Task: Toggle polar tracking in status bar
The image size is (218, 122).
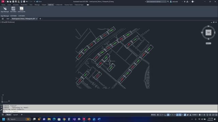Action: point(168,115)
